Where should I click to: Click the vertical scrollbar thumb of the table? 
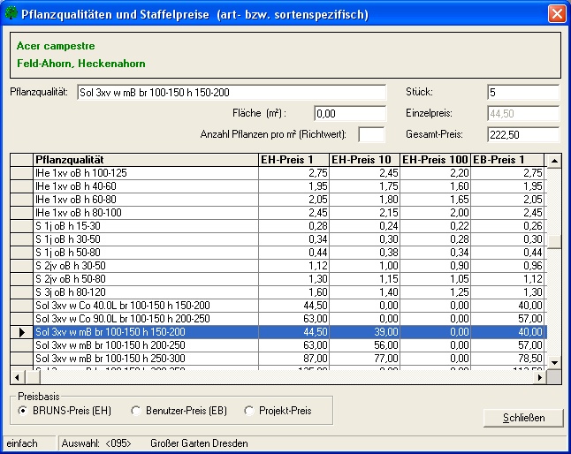pos(554,242)
